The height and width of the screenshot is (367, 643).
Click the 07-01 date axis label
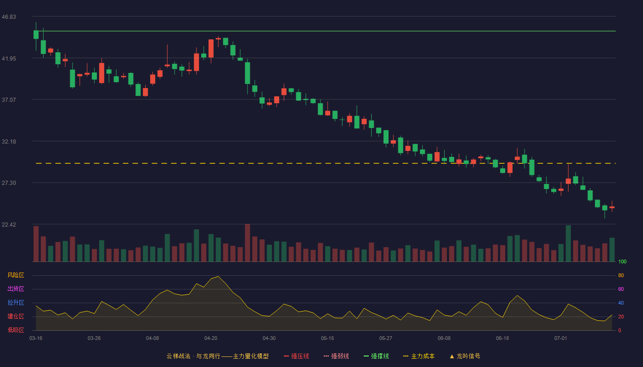561,338
